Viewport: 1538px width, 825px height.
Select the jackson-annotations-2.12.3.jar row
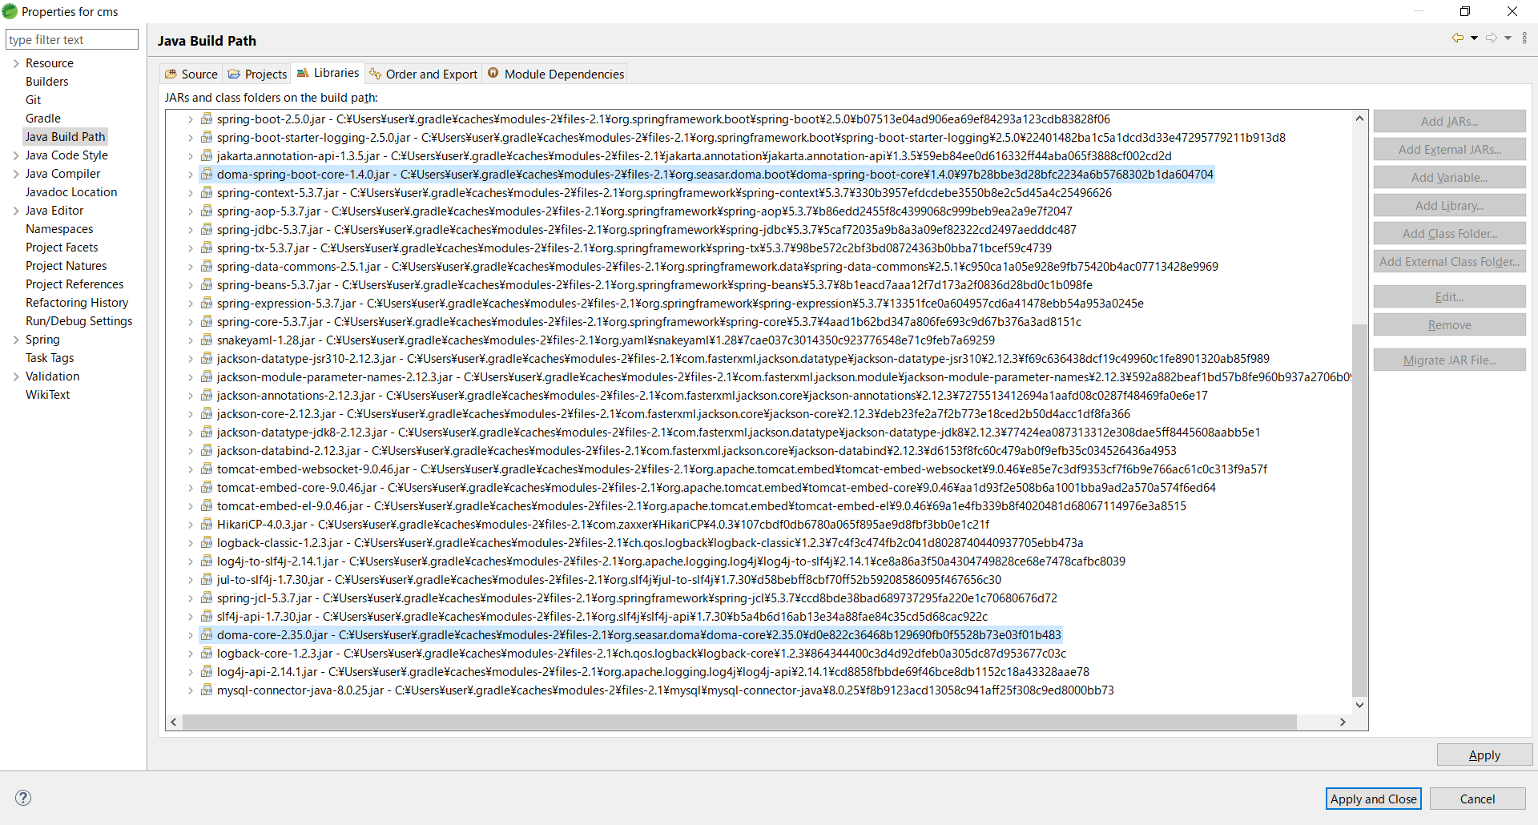pyautogui.click(x=712, y=395)
